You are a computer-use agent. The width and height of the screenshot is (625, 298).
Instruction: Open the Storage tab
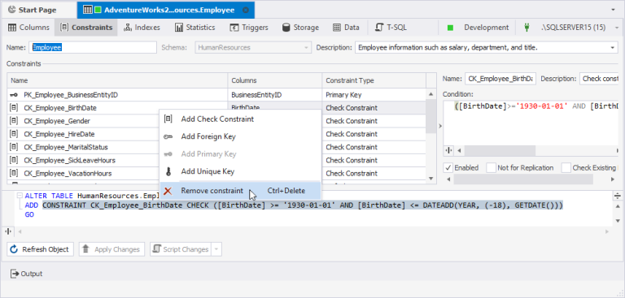tap(300, 28)
